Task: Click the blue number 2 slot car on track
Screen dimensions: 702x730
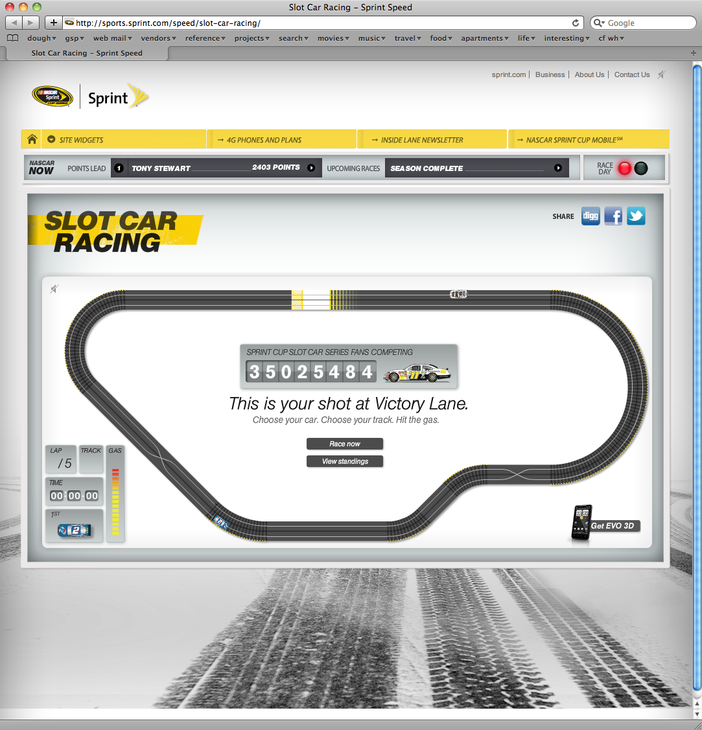Action: coord(220,522)
